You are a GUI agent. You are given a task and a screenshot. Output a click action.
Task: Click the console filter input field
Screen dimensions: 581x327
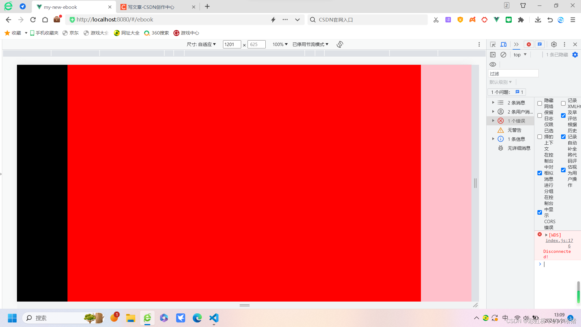click(x=513, y=74)
